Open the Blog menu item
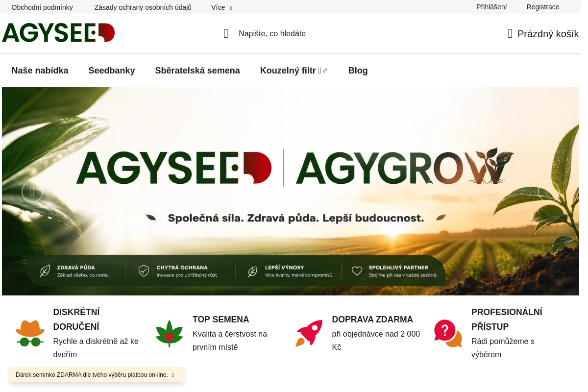Viewport: 588px width, 392px height. coord(358,71)
